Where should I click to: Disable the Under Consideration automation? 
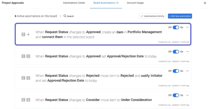(176, 95)
